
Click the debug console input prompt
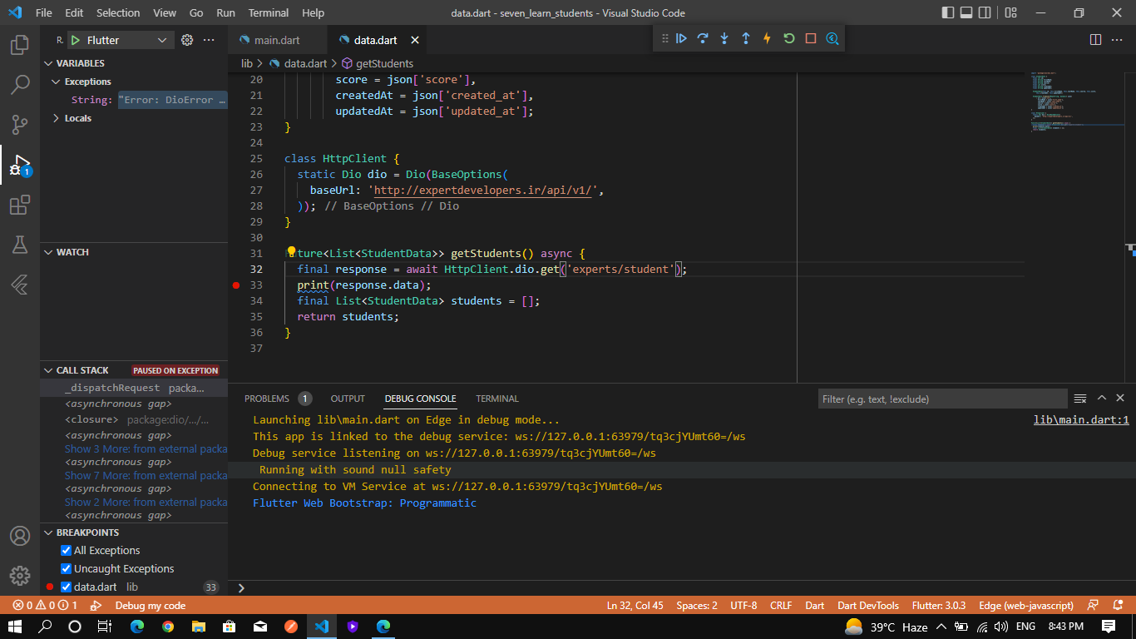point(682,587)
